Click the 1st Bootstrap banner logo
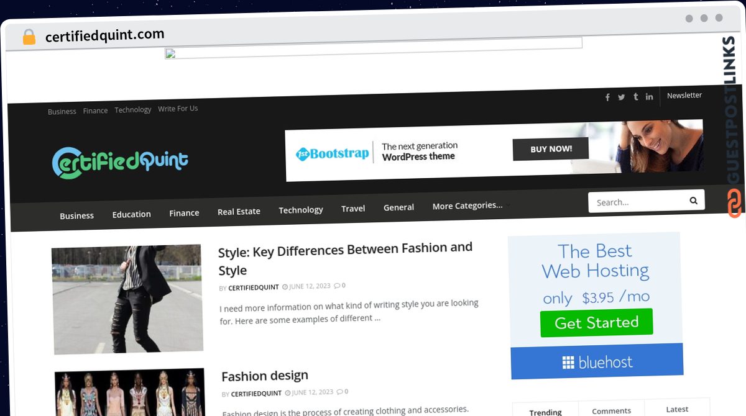746x416 pixels. (x=333, y=154)
